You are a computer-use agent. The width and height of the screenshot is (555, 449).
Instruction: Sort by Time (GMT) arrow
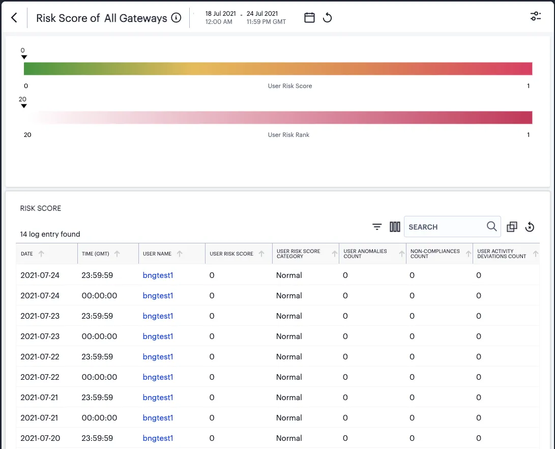(117, 254)
